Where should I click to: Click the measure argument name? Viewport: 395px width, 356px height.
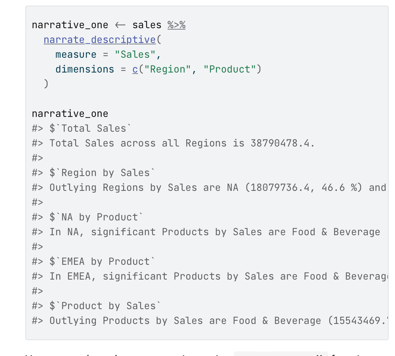coord(76,55)
